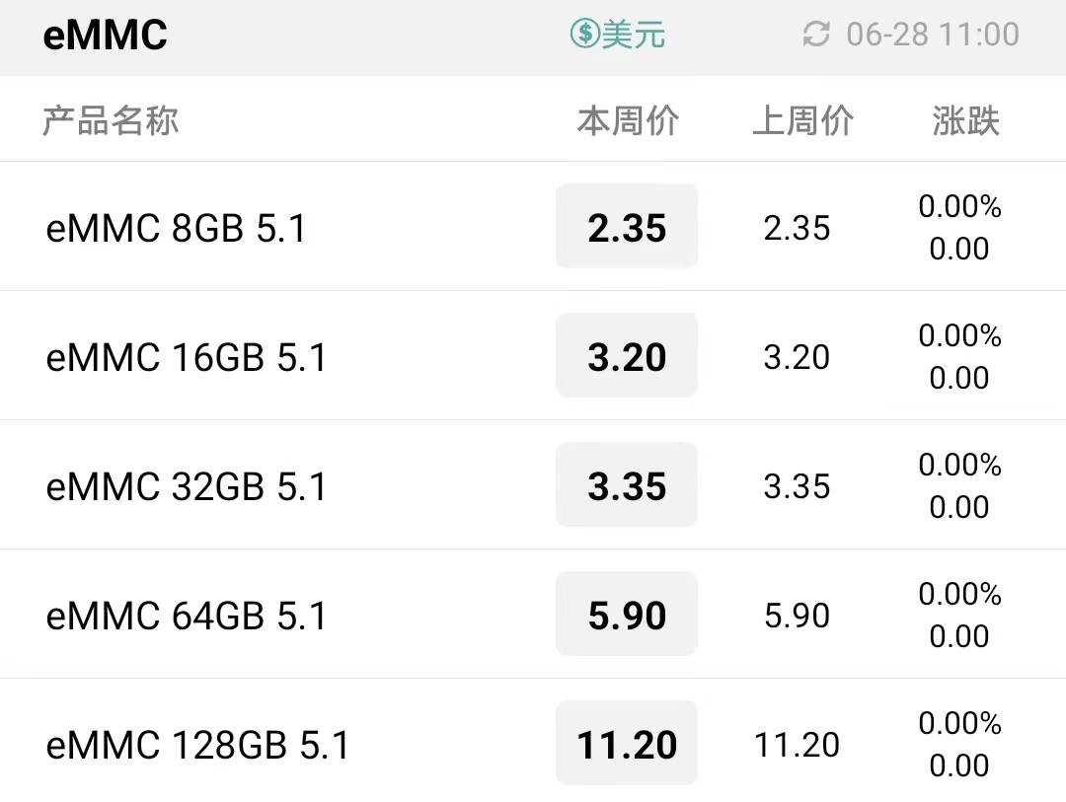
Task: Click the 产品名称 column header
Action: click(111, 121)
